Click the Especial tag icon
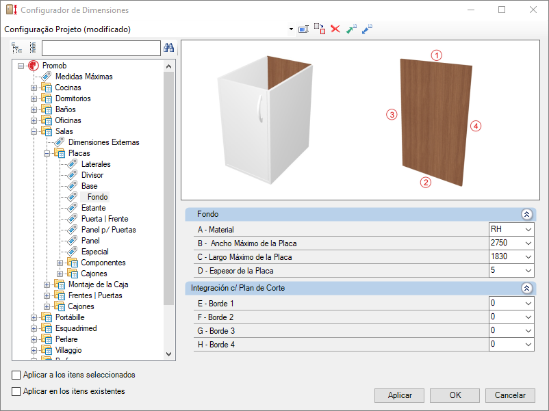Screen dimensions: 549x411 pyautogui.click(x=73, y=252)
